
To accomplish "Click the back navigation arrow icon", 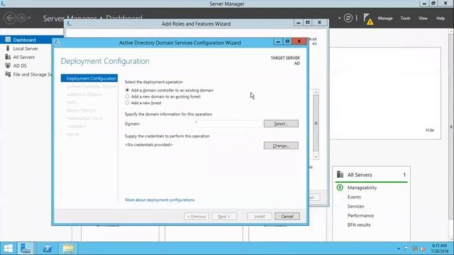I will (x=10, y=18).
